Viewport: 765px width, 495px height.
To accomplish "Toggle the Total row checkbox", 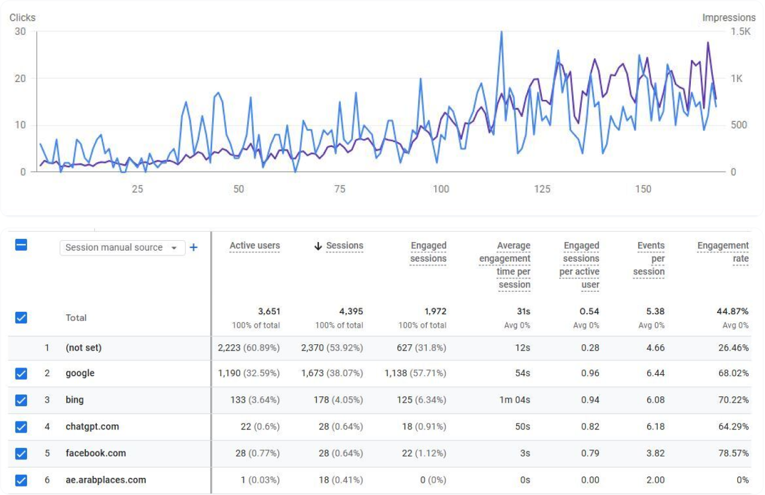I will coord(21,317).
